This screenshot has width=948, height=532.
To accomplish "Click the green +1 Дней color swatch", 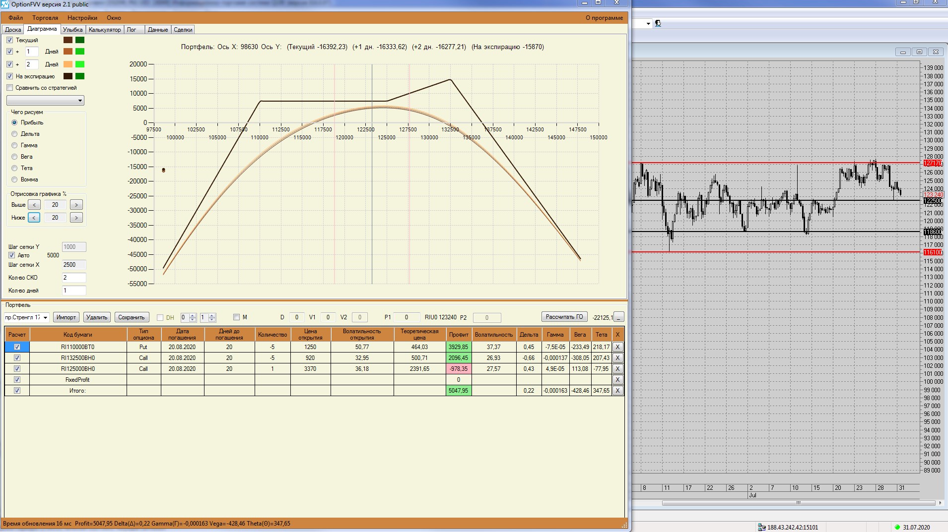I will [80, 52].
